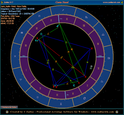The height and width of the screenshot is (115, 124).
Task: Click the Cancer sign on the zodiac ring
Action: tap(85, 98)
